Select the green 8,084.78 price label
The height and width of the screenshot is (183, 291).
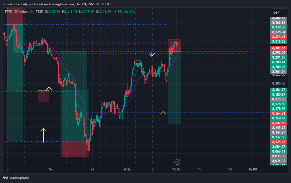[x=278, y=147]
